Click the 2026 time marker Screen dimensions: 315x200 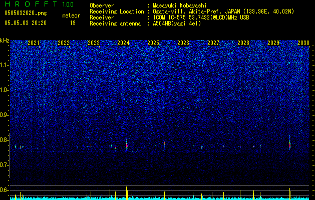click(x=183, y=43)
